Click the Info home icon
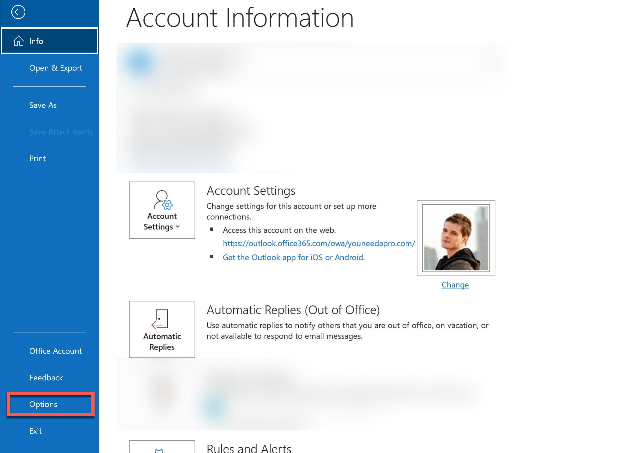 19,41
